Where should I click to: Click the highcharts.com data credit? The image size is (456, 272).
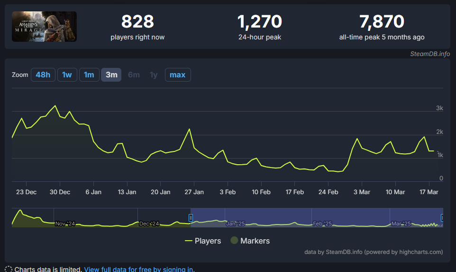coord(374,252)
